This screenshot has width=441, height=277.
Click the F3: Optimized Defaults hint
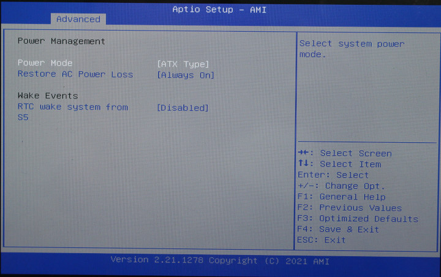point(358,218)
